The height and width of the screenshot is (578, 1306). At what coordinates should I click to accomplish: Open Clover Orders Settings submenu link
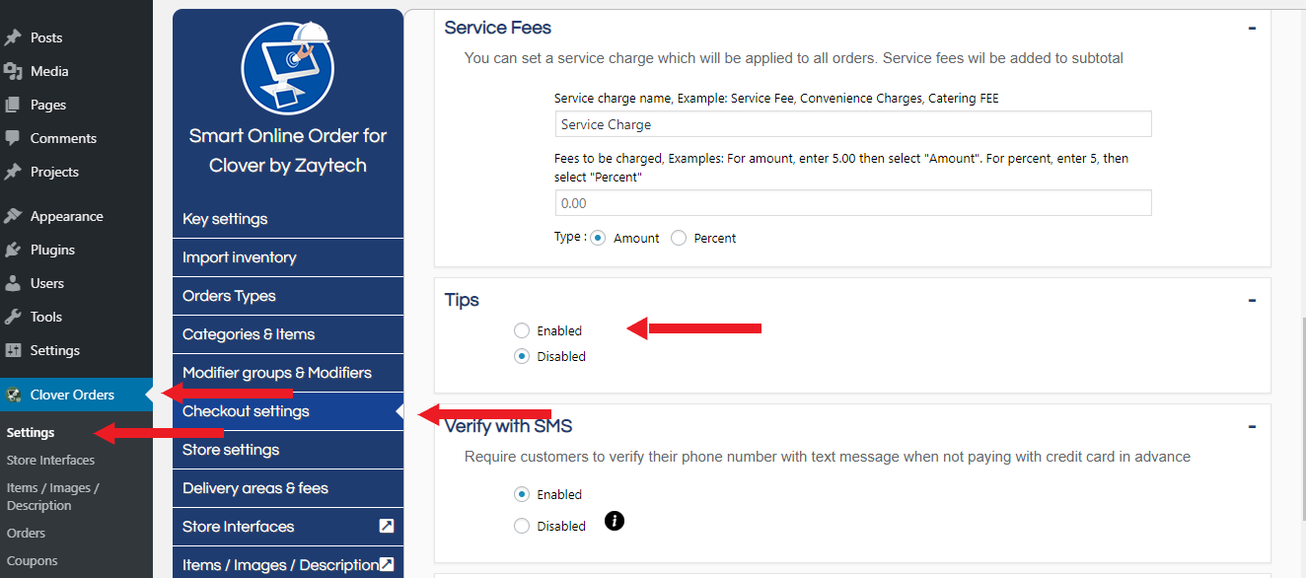point(31,432)
